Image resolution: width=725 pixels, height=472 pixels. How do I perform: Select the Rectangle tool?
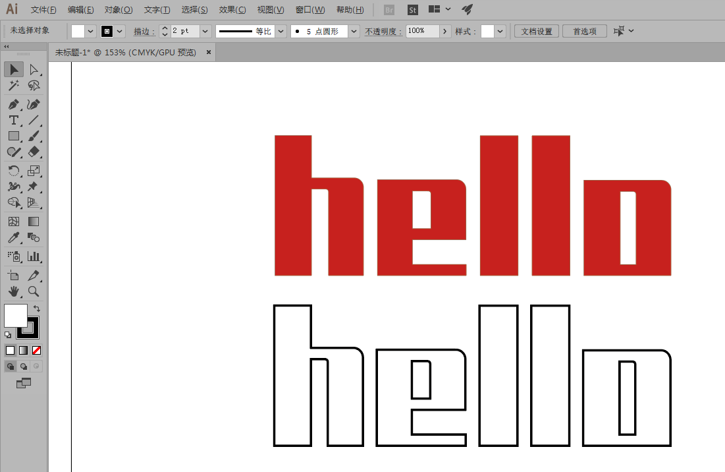point(14,136)
